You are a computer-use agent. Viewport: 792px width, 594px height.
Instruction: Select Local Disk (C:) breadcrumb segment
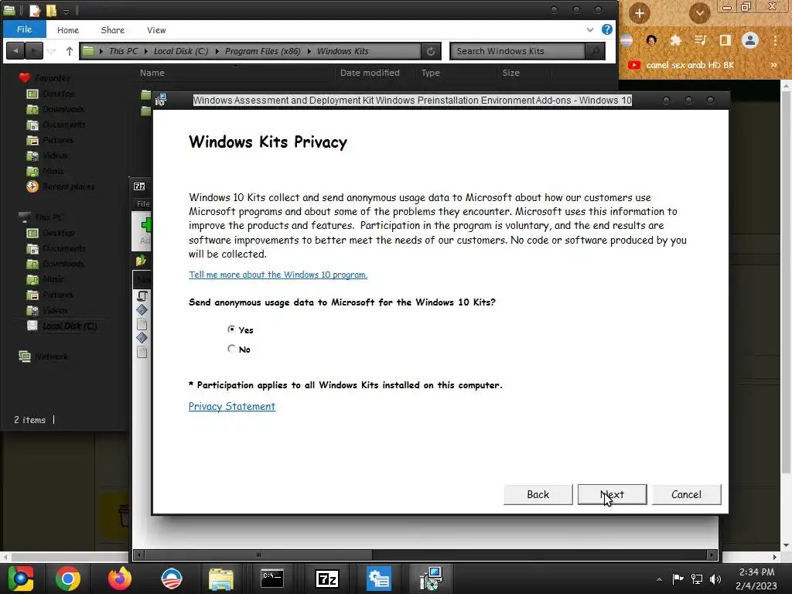[x=181, y=51]
